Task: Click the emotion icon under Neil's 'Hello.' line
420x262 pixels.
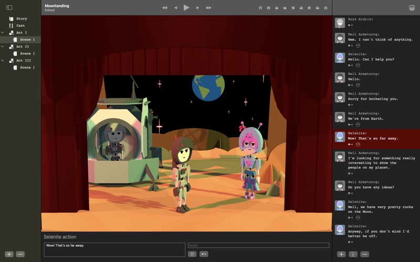Action: click(358, 85)
